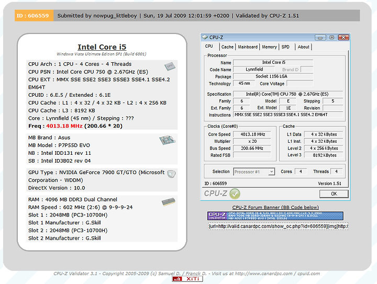The height and width of the screenshot is (284, 377).
Task: Click the Bus Speed value 200.66 MHz
Action: [252, 149]
